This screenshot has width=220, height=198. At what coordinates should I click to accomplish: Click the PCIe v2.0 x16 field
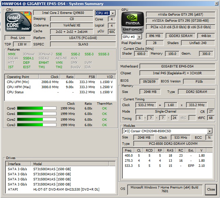click(x=181, y=27)
